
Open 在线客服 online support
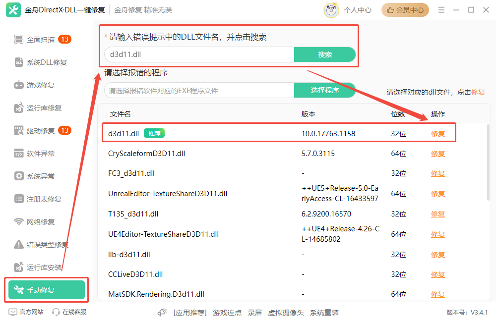click(69, 312)
